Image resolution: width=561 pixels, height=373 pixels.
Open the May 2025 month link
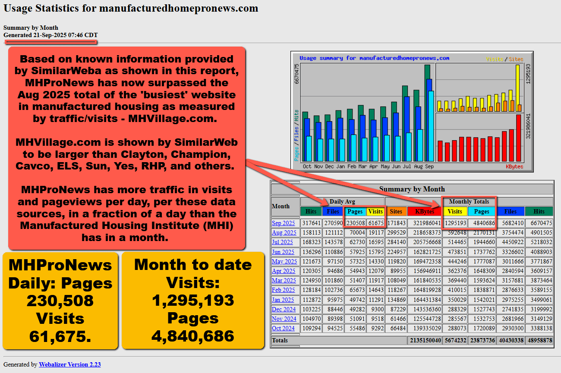coord(284,261)
